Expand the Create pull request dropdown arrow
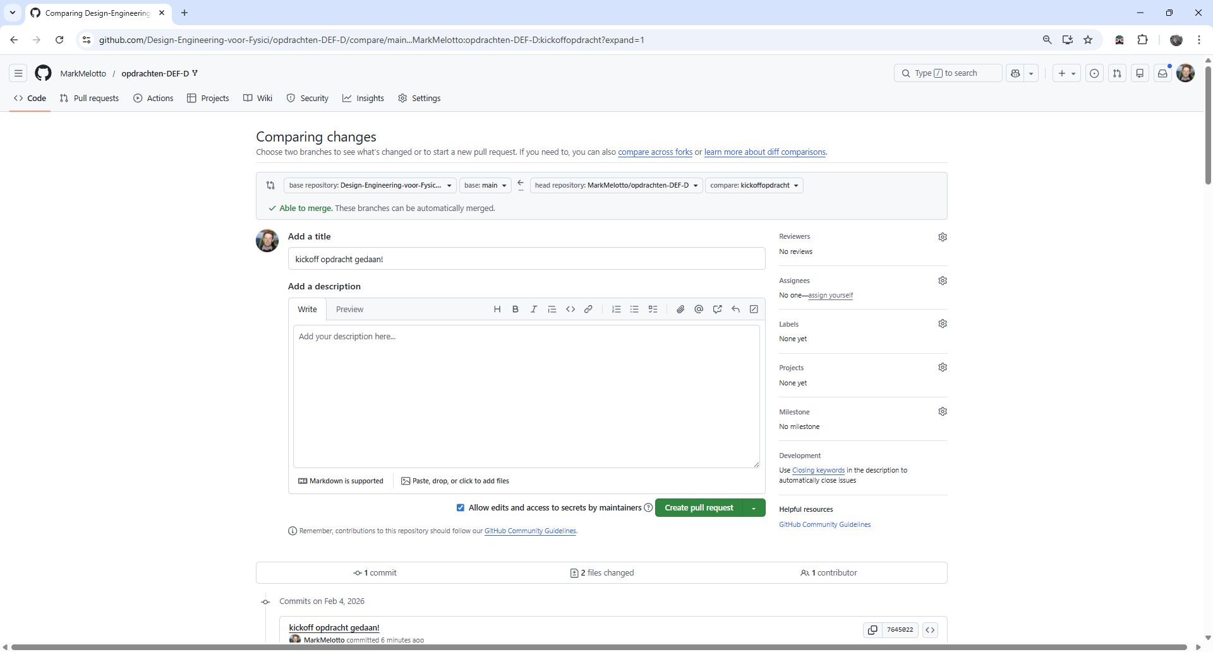 tap(753, 507)
